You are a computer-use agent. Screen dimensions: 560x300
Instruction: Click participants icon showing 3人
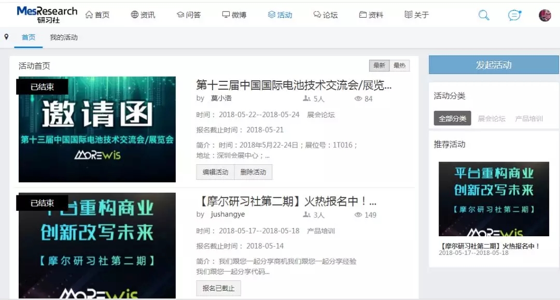pyautogui.click(x=306, y=215)
